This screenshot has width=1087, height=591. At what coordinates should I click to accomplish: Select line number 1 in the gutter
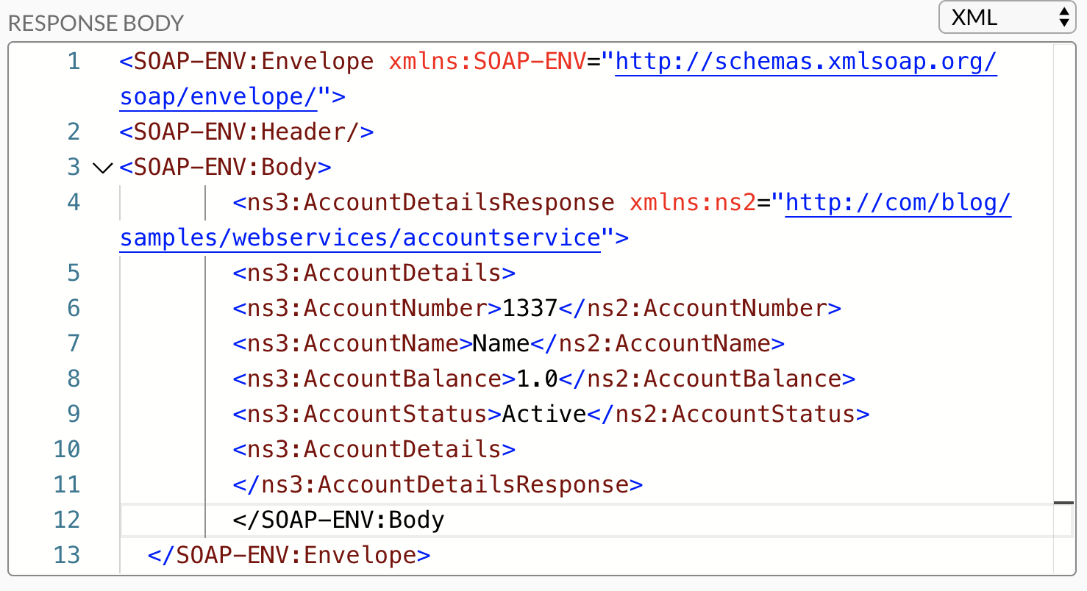pyautogui.click(x=73, y=61)
